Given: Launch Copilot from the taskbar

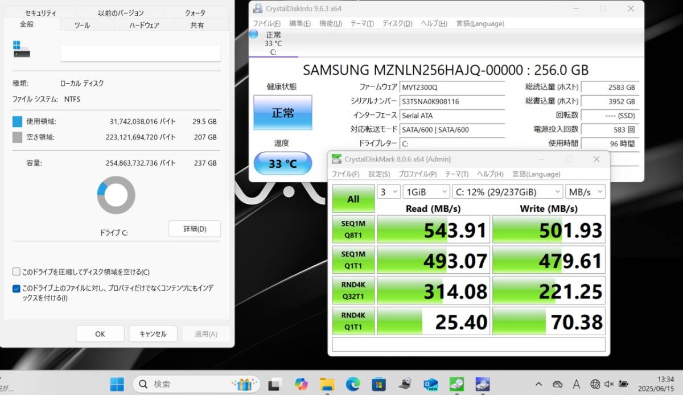Looking at the screenshot, I should point(301,384).
